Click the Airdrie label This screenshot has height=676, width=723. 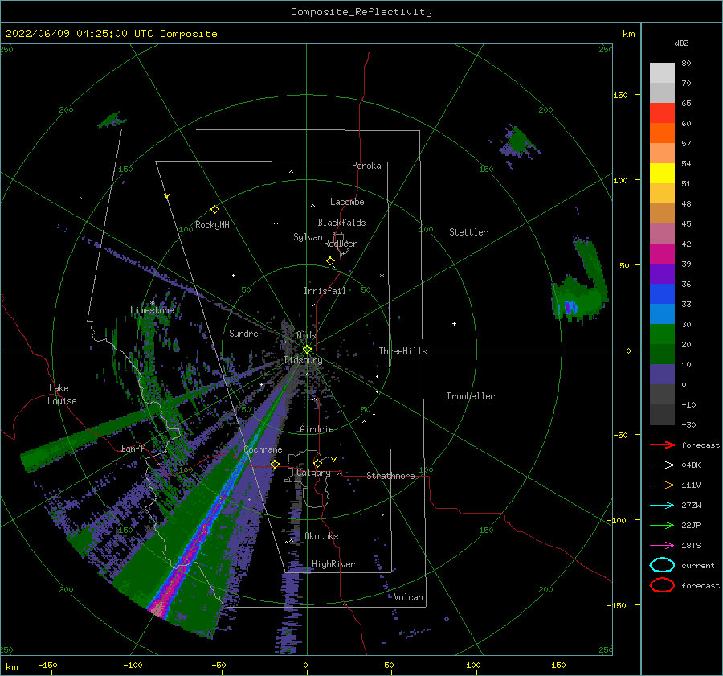(x=317, y=429)
